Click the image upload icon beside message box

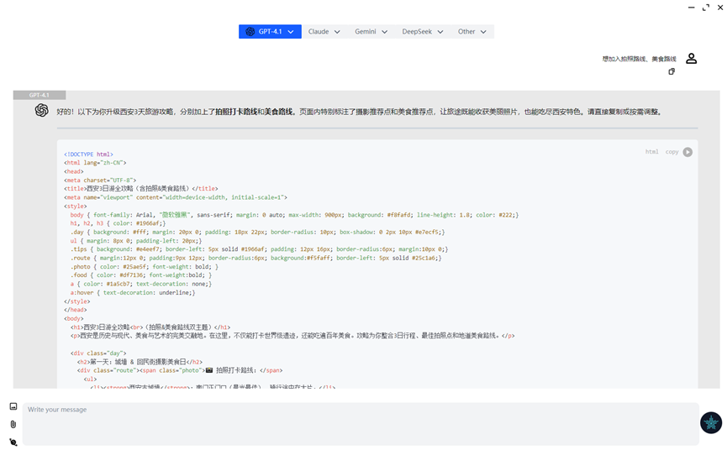[x=13, y=406]
